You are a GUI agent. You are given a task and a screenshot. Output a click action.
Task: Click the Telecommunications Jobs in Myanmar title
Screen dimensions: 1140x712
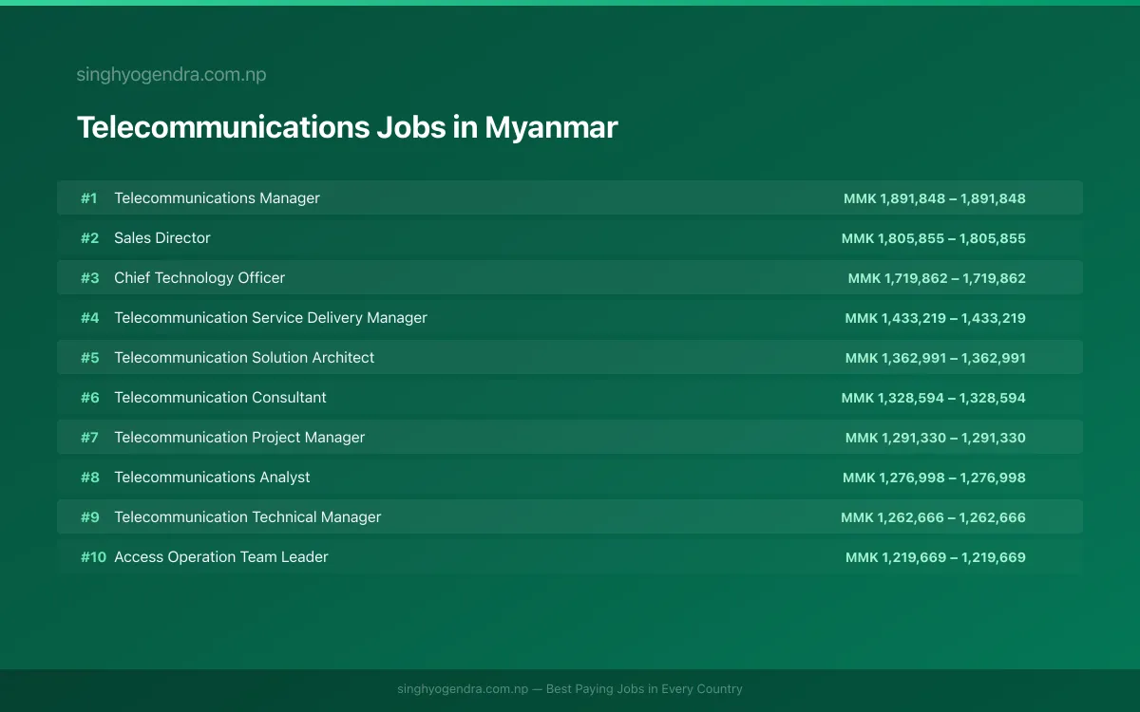point(347,128)
